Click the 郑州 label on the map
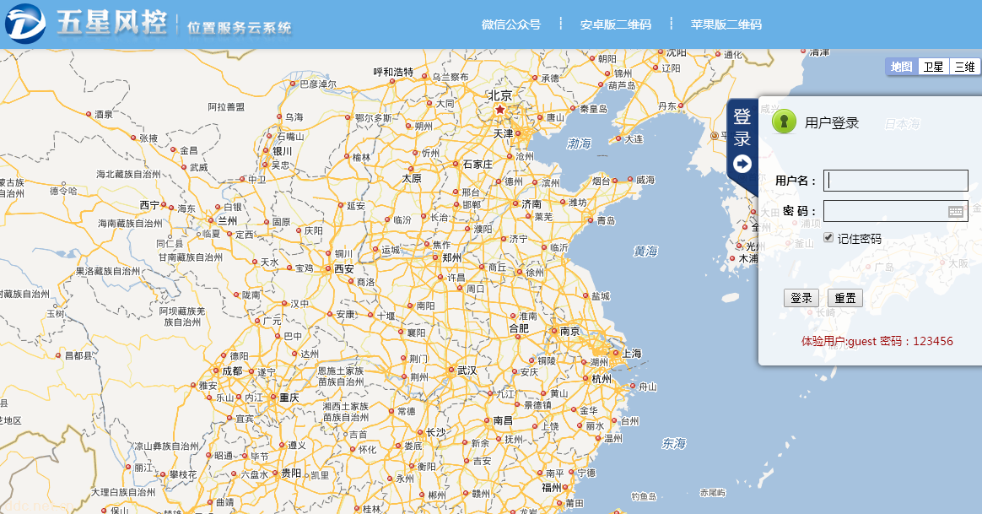Image resolution: width=982 pixels, height=514 pixels. 451,257
